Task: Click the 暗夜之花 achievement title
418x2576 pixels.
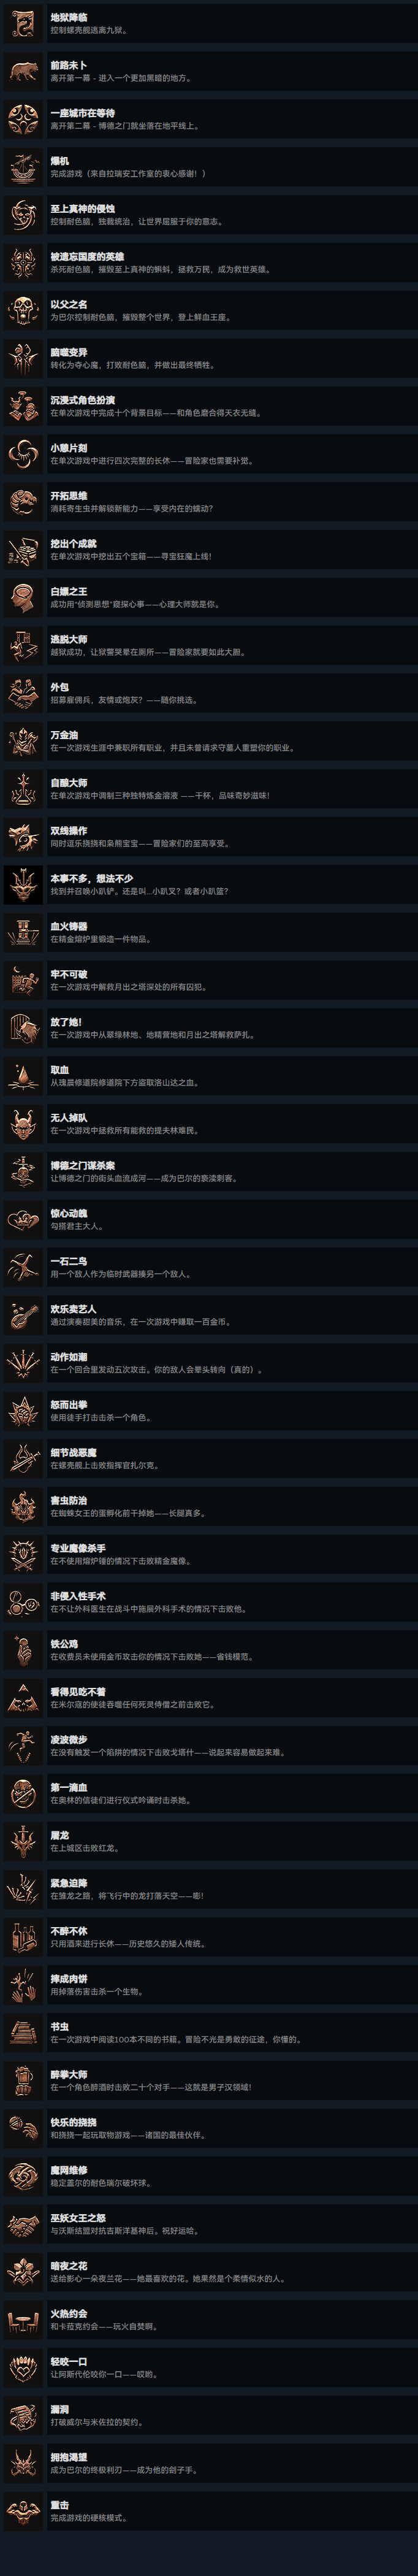Action: click(69, 2265)
